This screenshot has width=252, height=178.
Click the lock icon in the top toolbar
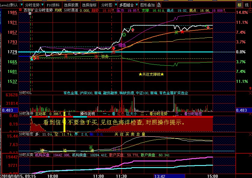159,5
